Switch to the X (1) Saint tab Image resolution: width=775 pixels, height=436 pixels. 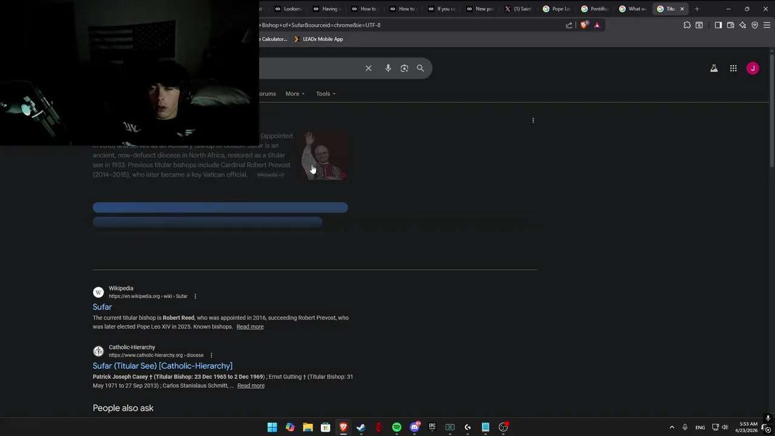pos(518,9)
